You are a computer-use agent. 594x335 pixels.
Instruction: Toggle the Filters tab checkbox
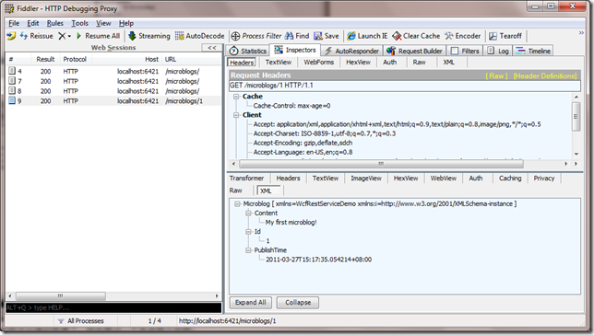click(455, 51)
